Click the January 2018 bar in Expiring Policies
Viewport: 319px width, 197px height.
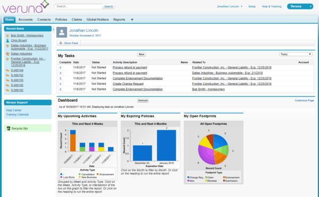coord(166,145)
